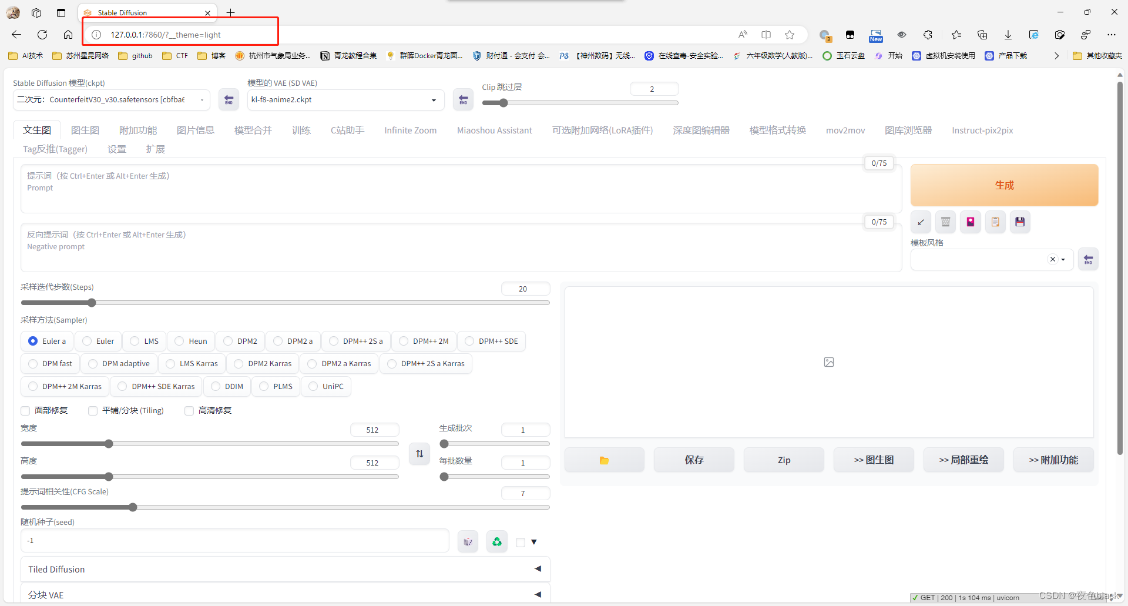Image resolution: width=1128 pixels, height=606 pixels.
Task: Open browser settings three-dot menu
Action: [x=1111, y=35]
